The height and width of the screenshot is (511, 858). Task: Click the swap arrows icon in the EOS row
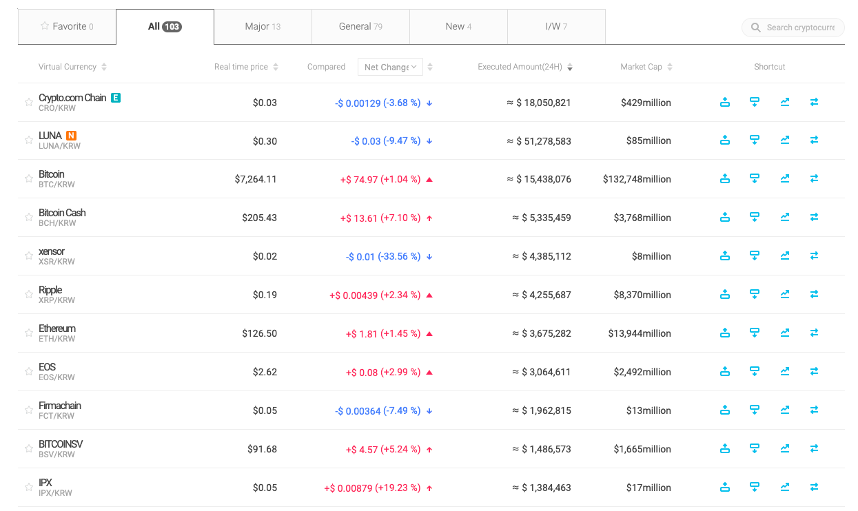(x=814, y=371)
